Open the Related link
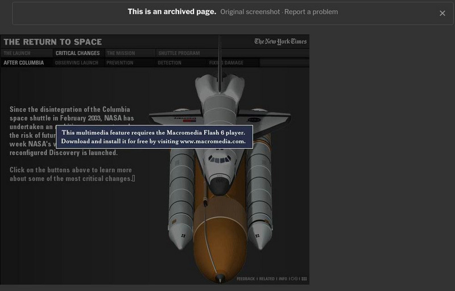 pyautogui.click(x=267, y=279)
